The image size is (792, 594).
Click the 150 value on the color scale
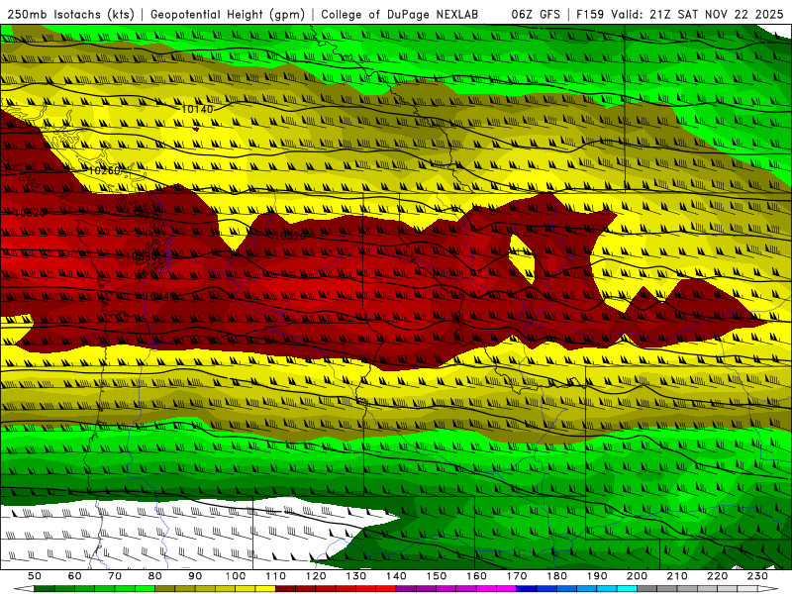click(x=437, y=576)
